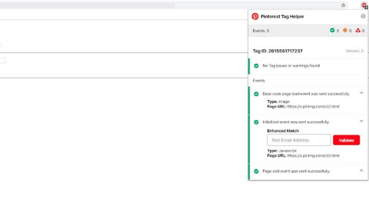
Task: Click the orange warning count icon
Action: click(x=345, y=31)
